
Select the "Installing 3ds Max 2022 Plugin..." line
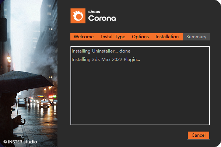106,59
